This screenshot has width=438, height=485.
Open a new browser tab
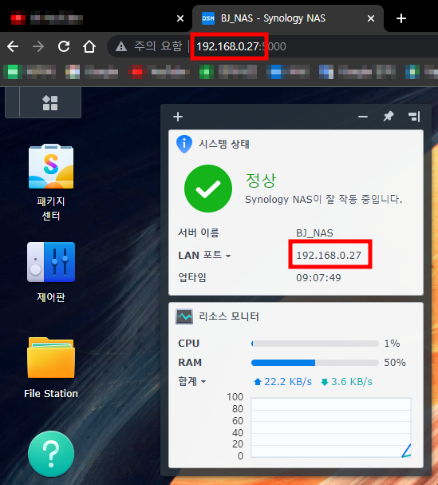(x=401, y=18)
